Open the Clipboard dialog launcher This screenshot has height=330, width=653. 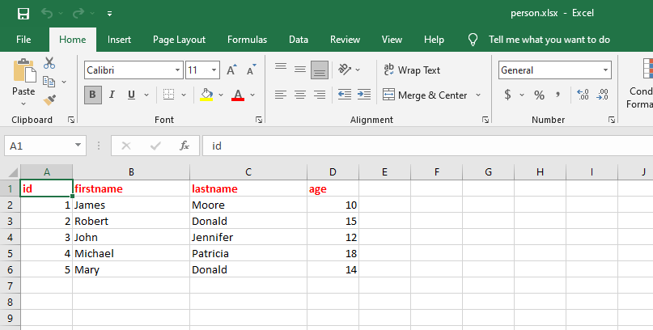pyautogui.click(x=71, y=120)
